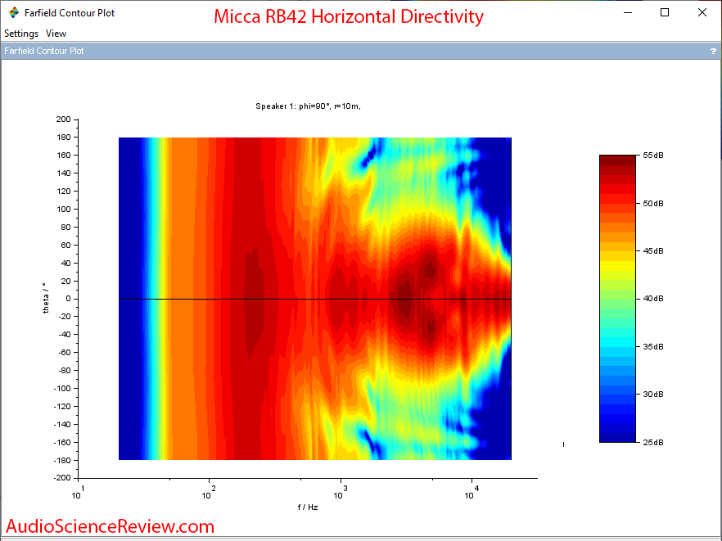Click the 200 tick label on theta axis
This screenshot has width=722, height=541.
point(64,119)
